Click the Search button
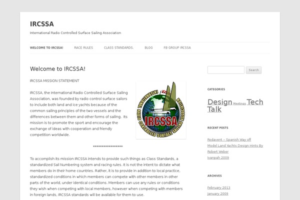Viewport: 300px width, 200px height. 253,70
